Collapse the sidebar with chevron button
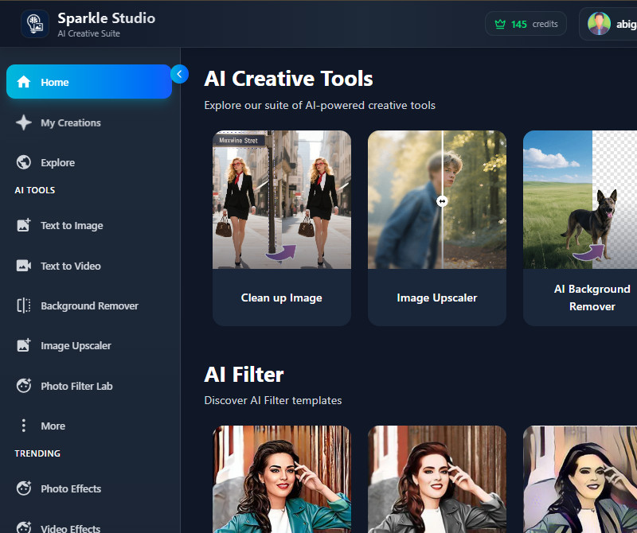 point(179,74)
